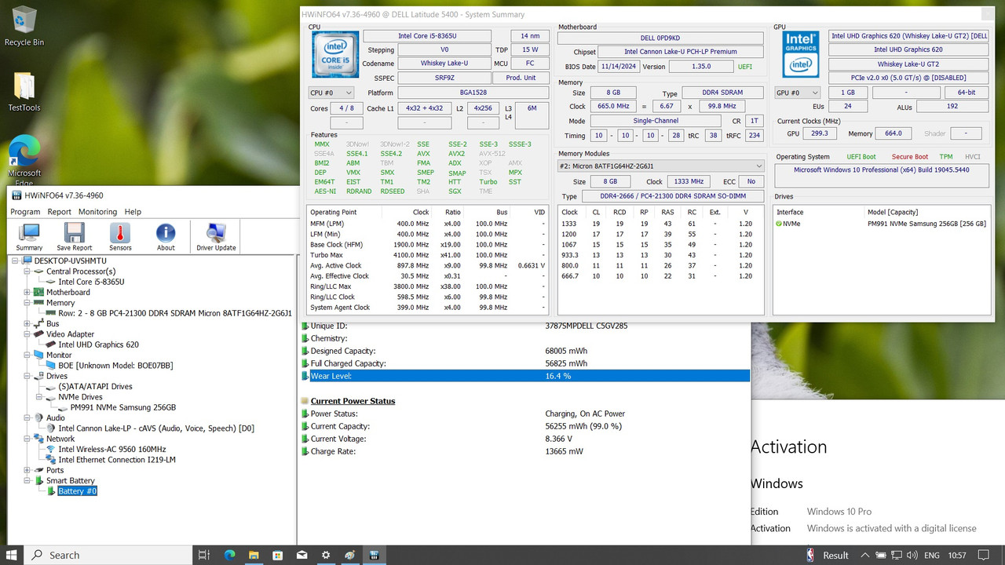The height and width of the screenshot is (565, 1005).
Task: Click the Intel Core i5 logo
Action: pos(335,54)
